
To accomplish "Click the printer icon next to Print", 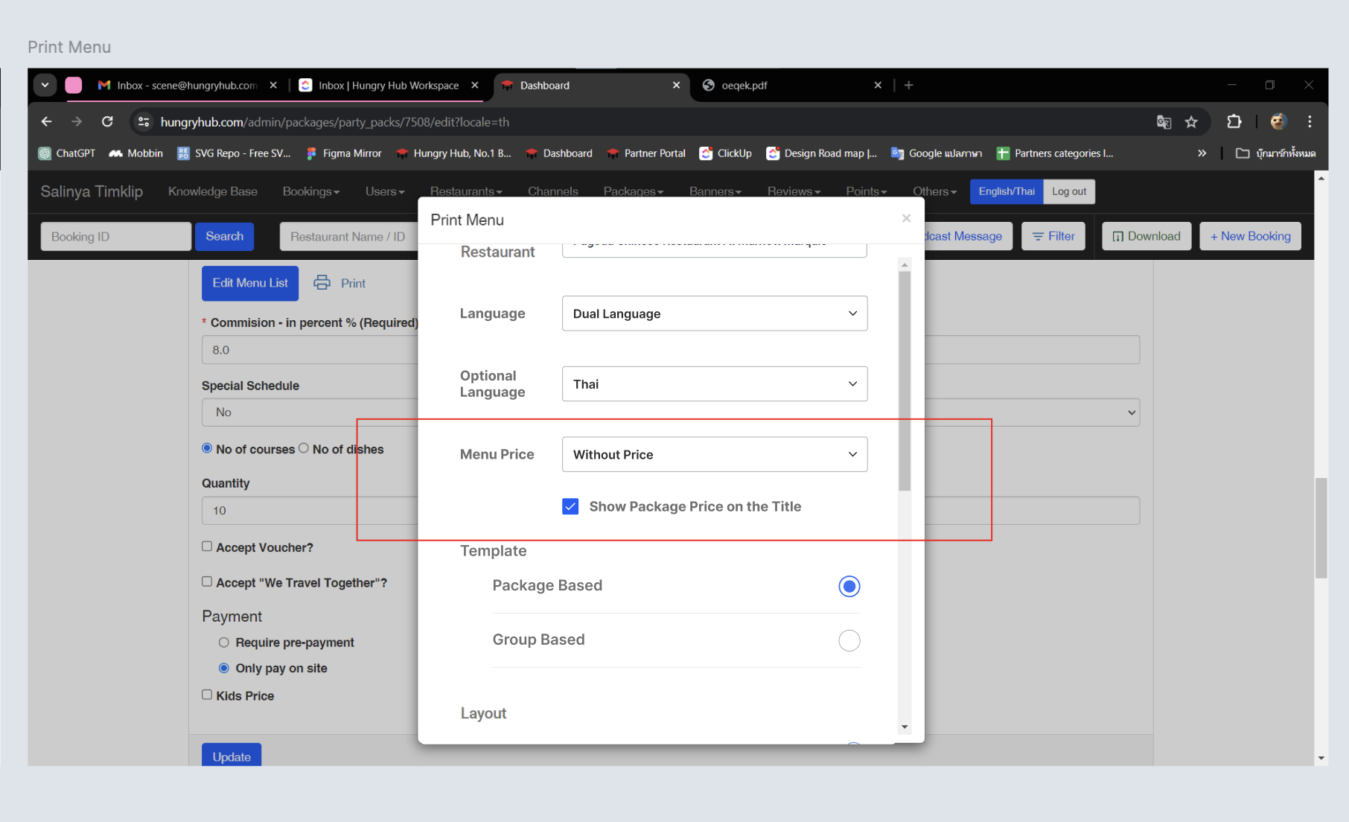I will 322,283.
